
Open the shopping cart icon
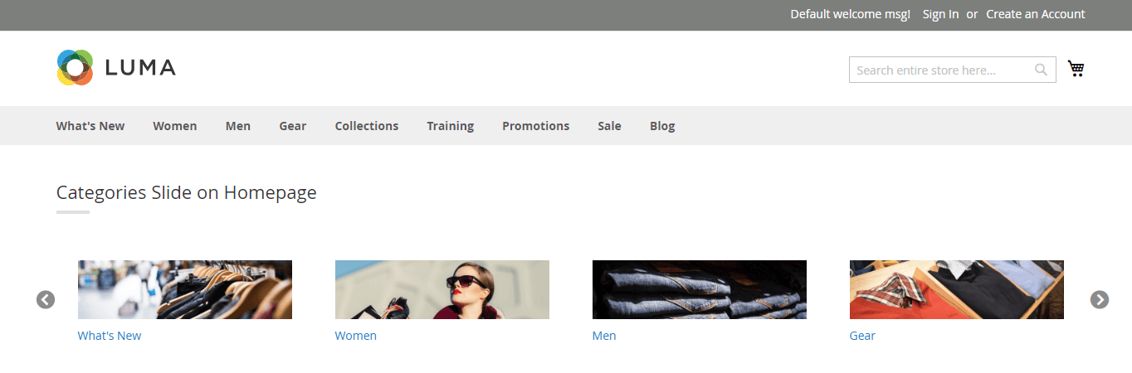click(1076, 69)
